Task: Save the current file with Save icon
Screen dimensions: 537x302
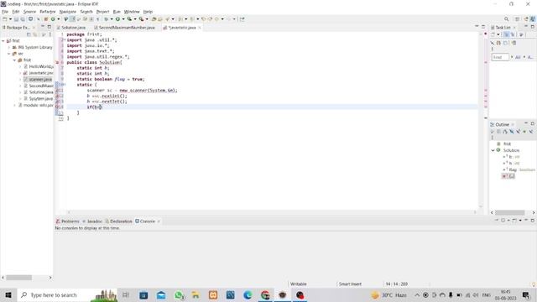Action: pyautogui.click(x=16, y=19)
